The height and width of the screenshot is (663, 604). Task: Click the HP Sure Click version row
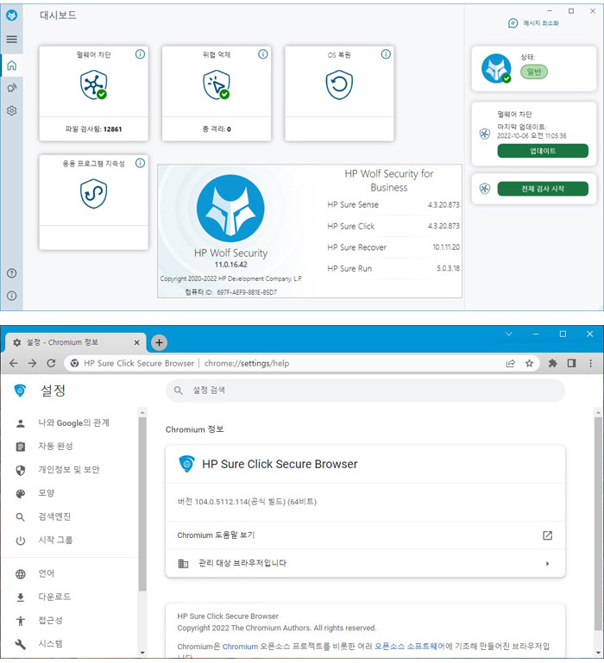tap(393, 226)
